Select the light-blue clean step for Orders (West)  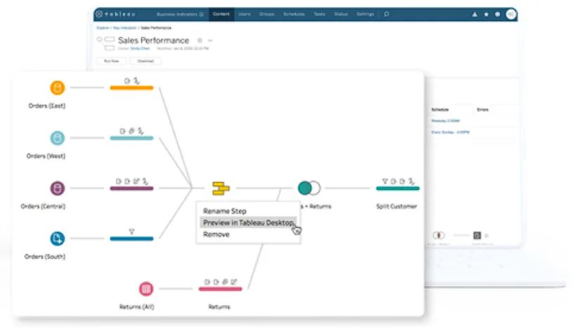pyautogui.click(x=132, y=138)
